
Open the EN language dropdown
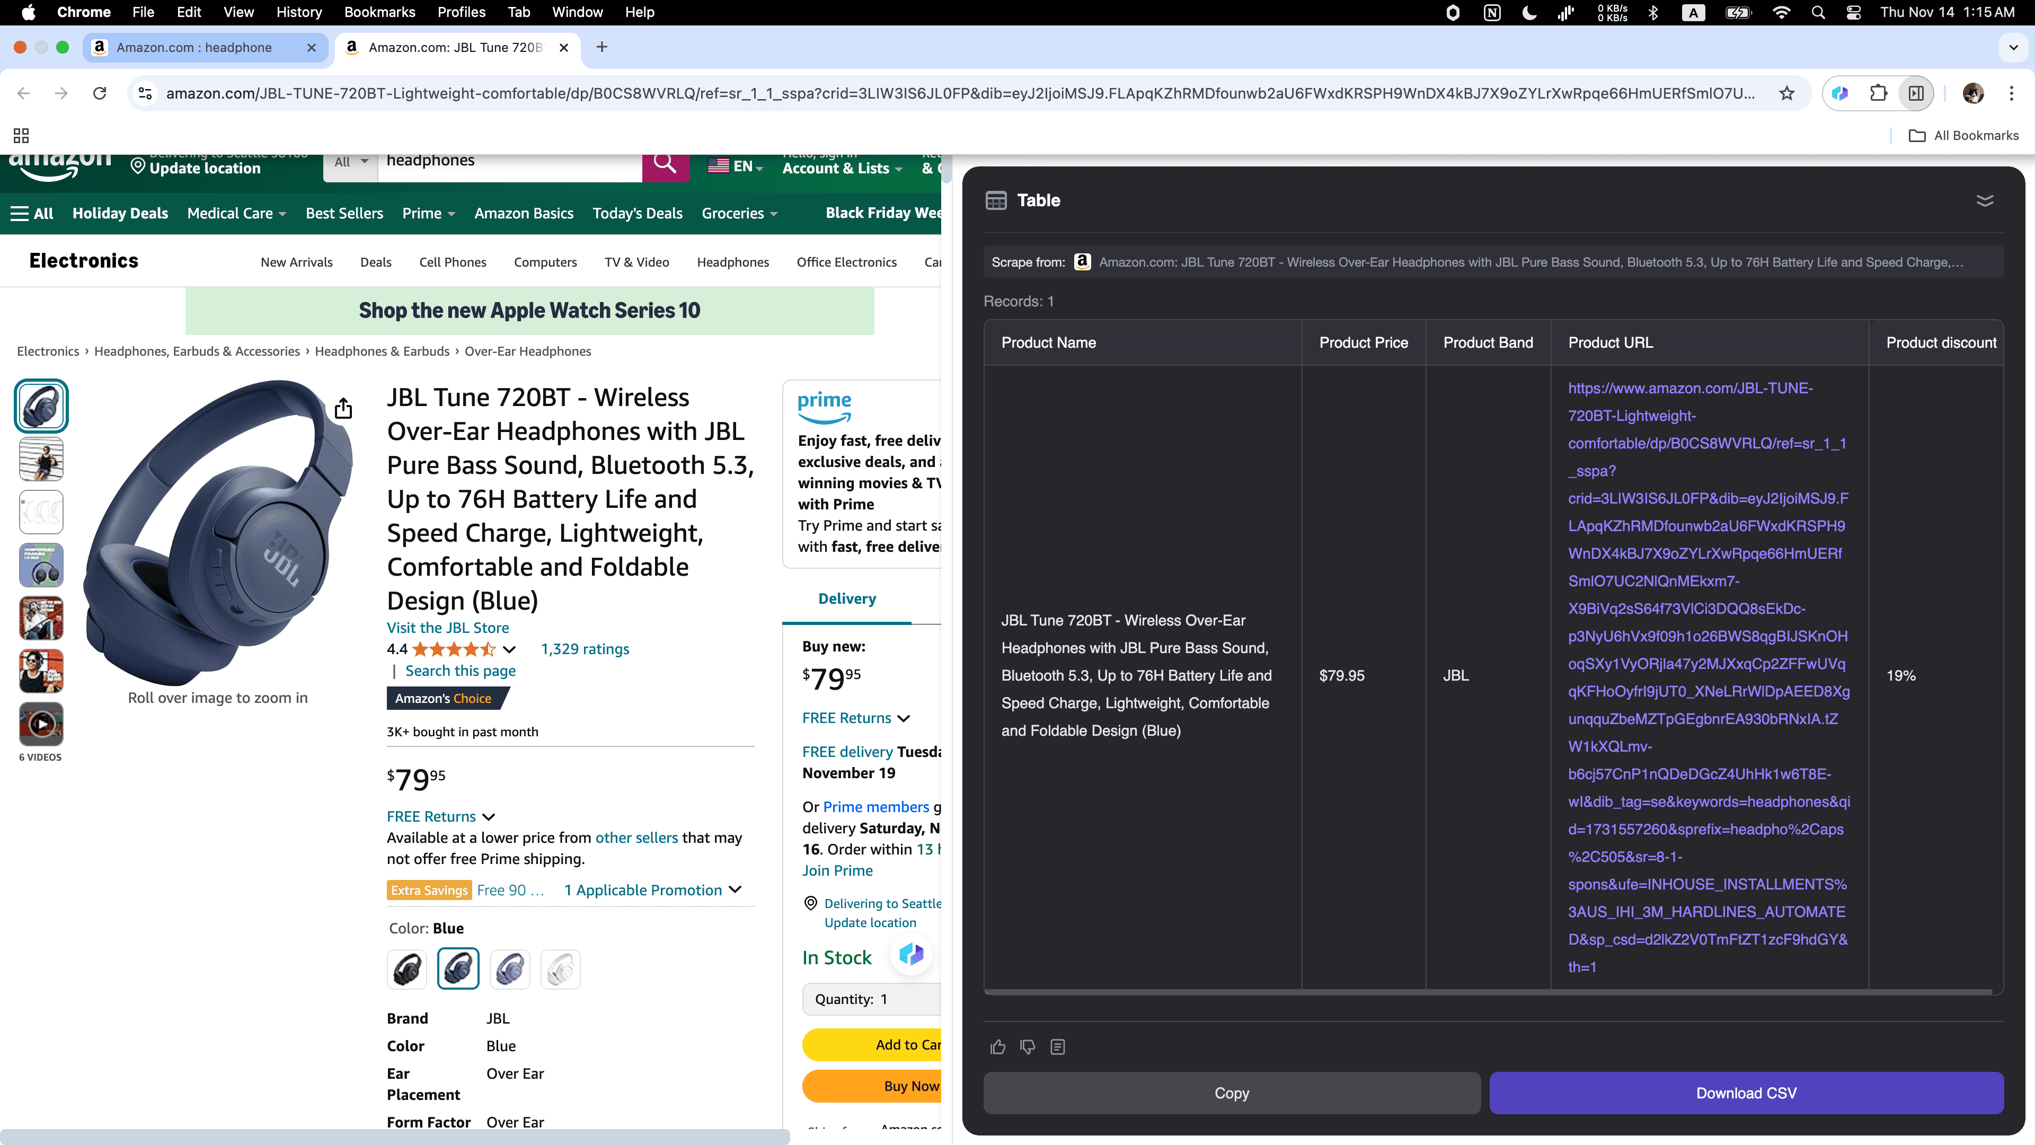[x=736, y=166]
